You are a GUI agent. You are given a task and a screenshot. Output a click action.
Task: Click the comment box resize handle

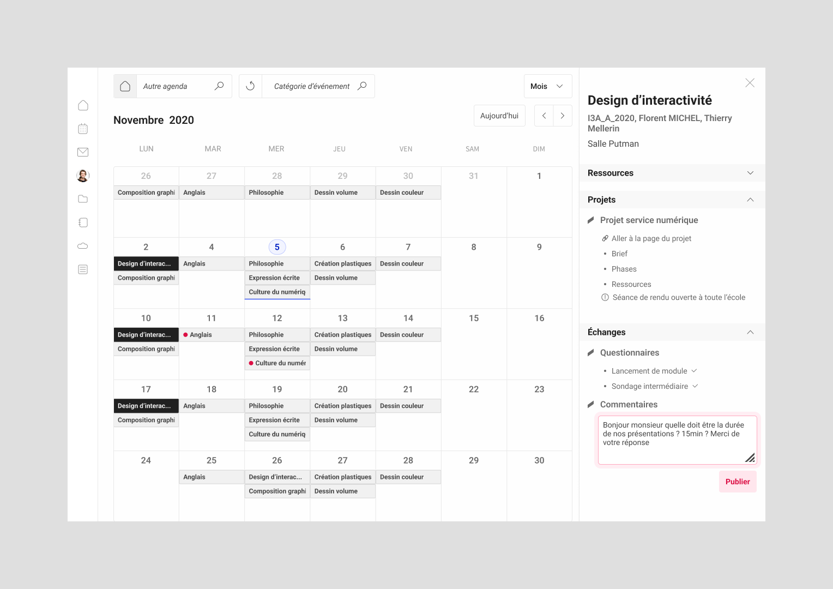tap(750, 458)
